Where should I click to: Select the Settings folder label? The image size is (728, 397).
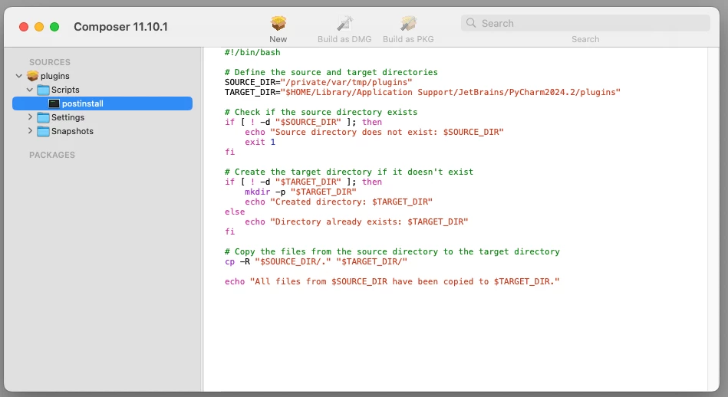pos(68,117)
